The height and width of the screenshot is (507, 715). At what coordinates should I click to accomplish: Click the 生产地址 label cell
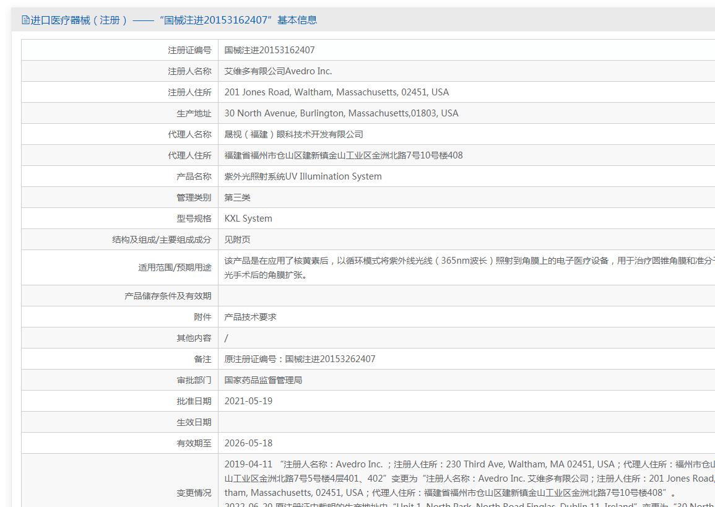click(120, 113)
